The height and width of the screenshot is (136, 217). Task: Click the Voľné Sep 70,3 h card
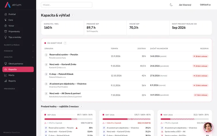(x=148, y=28)
